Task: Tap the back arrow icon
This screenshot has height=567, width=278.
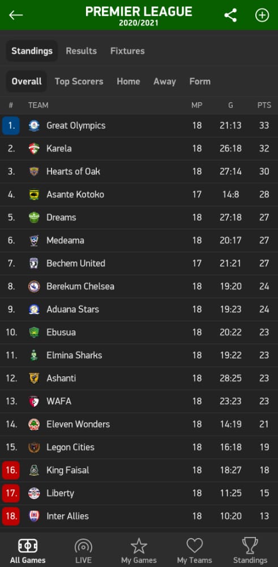Action: (x=16, y=15)
